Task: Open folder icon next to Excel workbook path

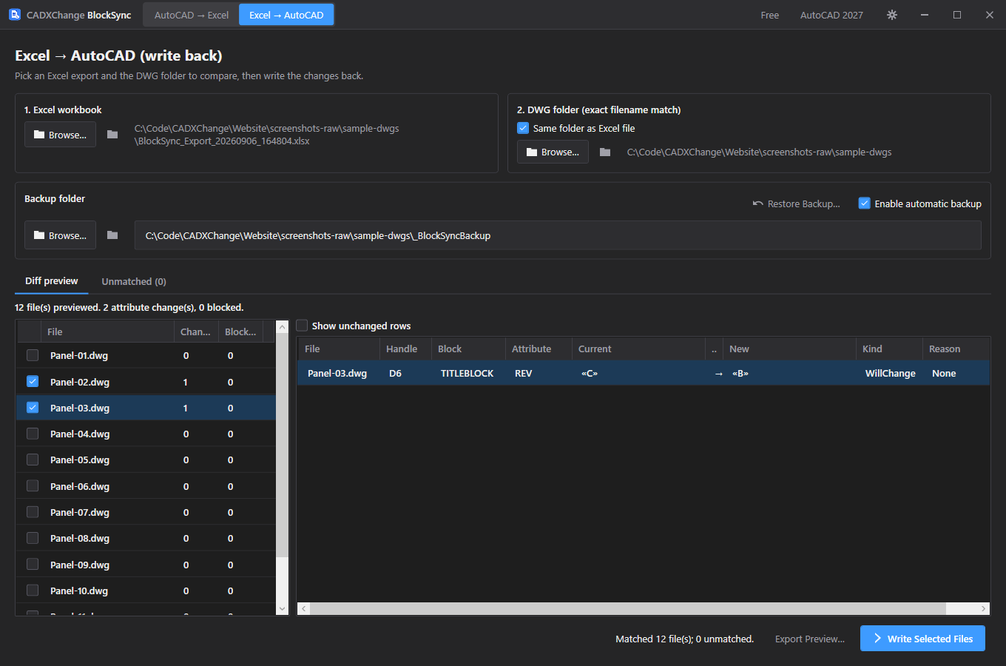Action: pos(112,135)
